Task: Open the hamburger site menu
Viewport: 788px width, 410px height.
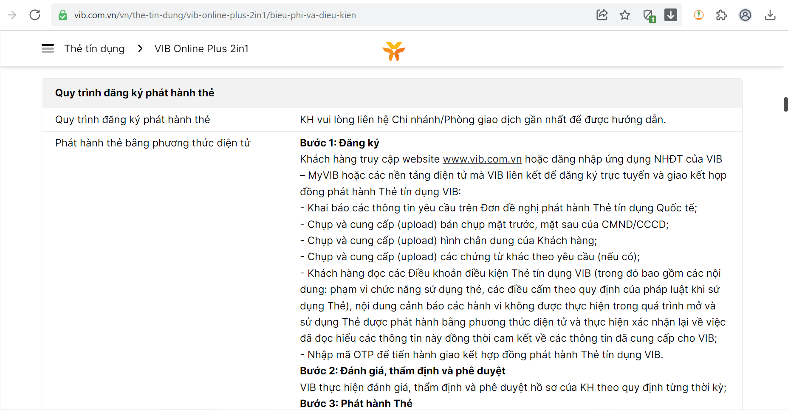Action: (x=48, y=48)
